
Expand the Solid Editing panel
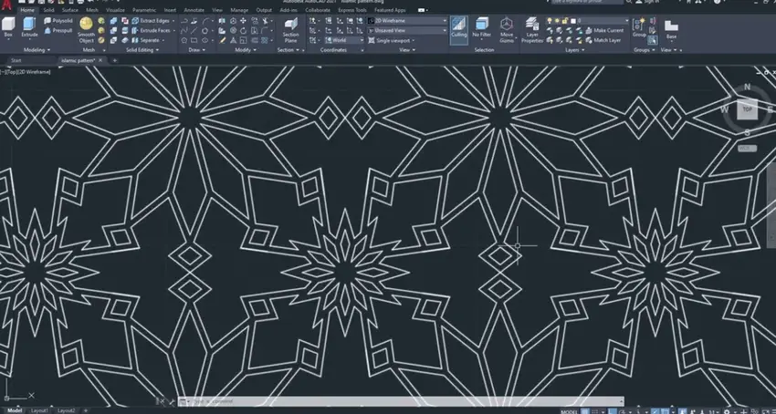[x=142, y=50]
